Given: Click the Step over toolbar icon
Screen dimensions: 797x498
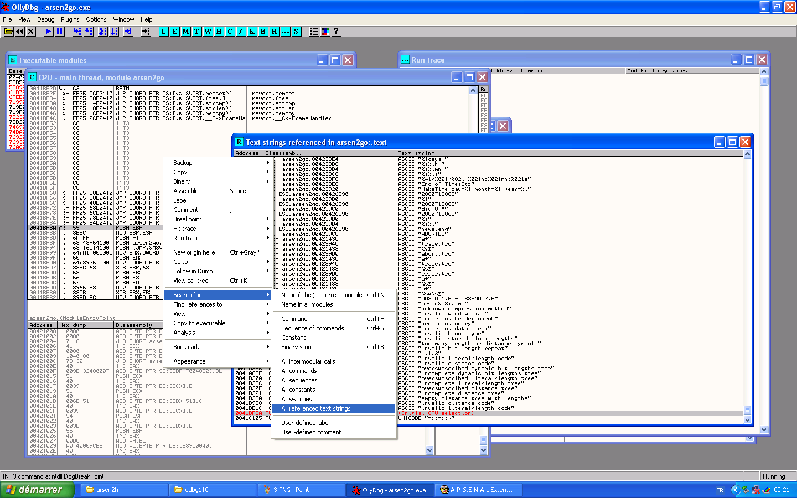Looking at the screenshot, I should [89, 32].
